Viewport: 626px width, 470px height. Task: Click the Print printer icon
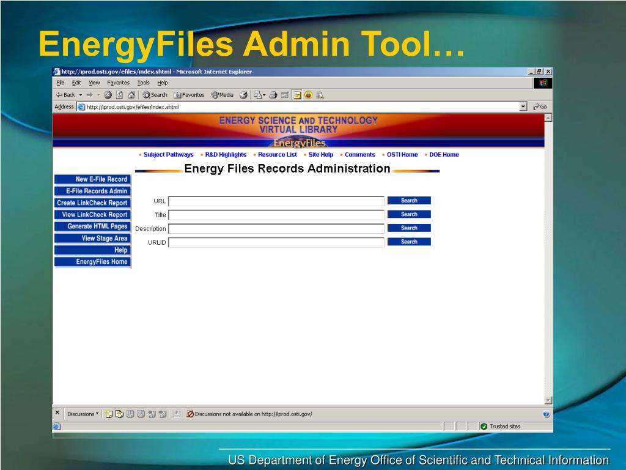point(273,95)
